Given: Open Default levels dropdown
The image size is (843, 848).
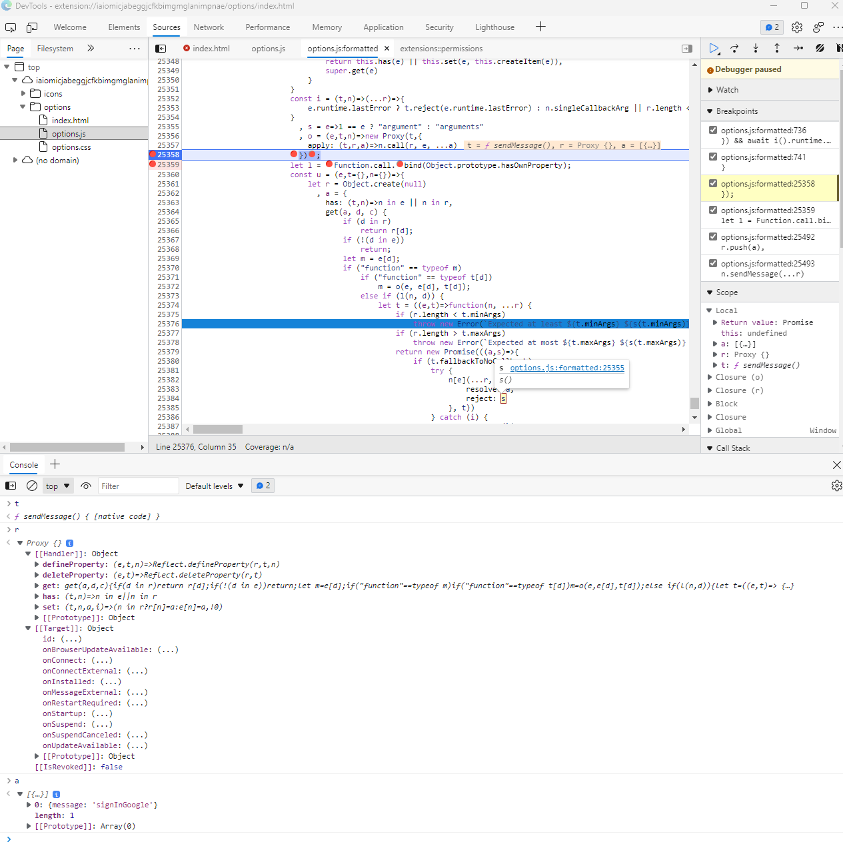Looking at the screenshot, I should 215,486.
